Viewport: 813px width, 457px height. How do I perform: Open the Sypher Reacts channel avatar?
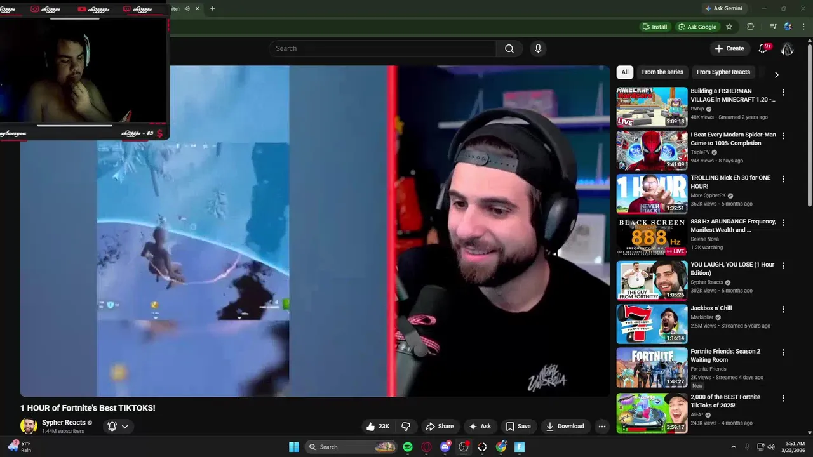(x=29, y=427)
